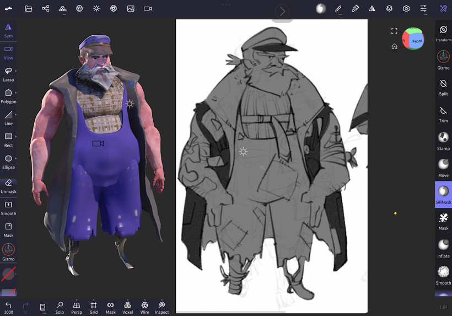Toggle Wire wireframe display
Screen dimensions: 452x316
144,307
